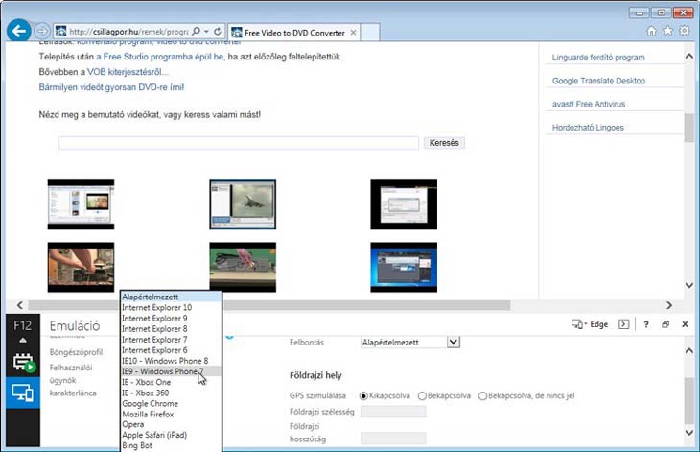Open the debugger tool icon with green play
700x452 pixels.
[24, 362]
